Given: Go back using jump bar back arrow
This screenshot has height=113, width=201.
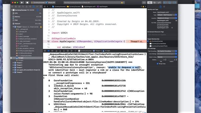Looking at the screenshot, I should tap(47, 7).
